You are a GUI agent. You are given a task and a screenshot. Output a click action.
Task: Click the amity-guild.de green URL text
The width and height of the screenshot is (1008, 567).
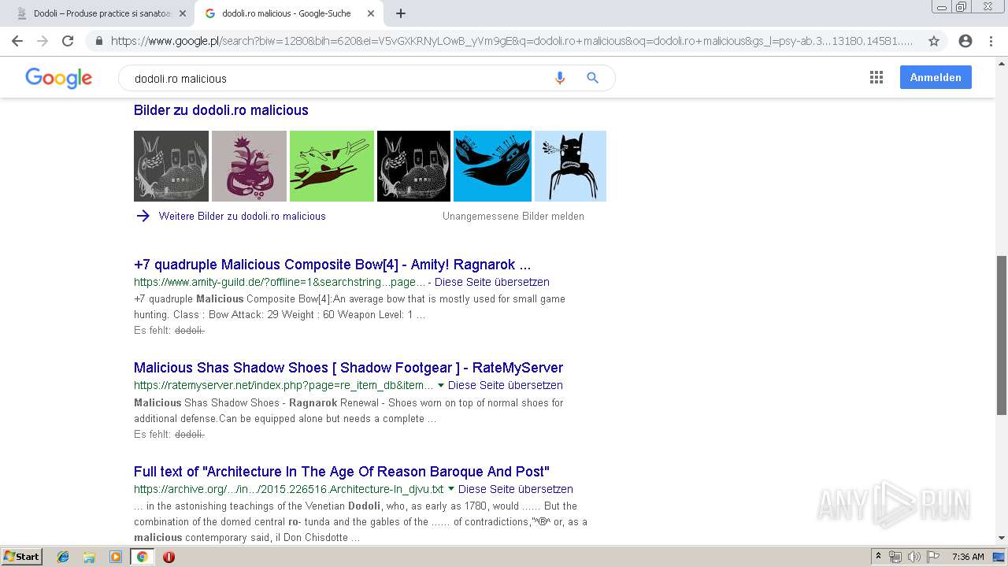point(280,282)
